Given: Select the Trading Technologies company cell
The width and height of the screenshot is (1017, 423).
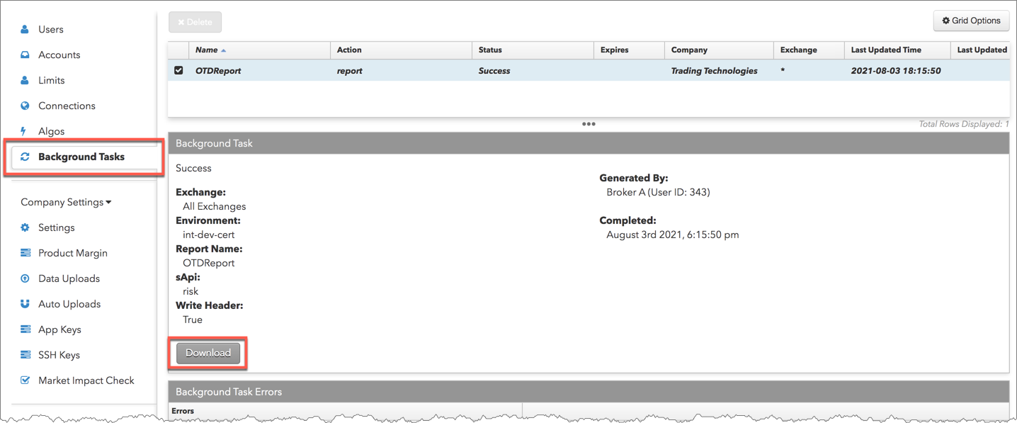Looking at the screenshot, I should [x=714, y=71].
